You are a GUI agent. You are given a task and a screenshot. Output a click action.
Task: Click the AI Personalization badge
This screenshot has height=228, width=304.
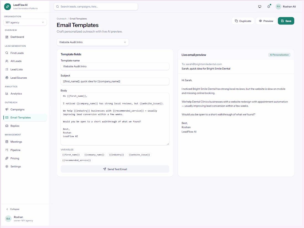[x=279, y=55]
